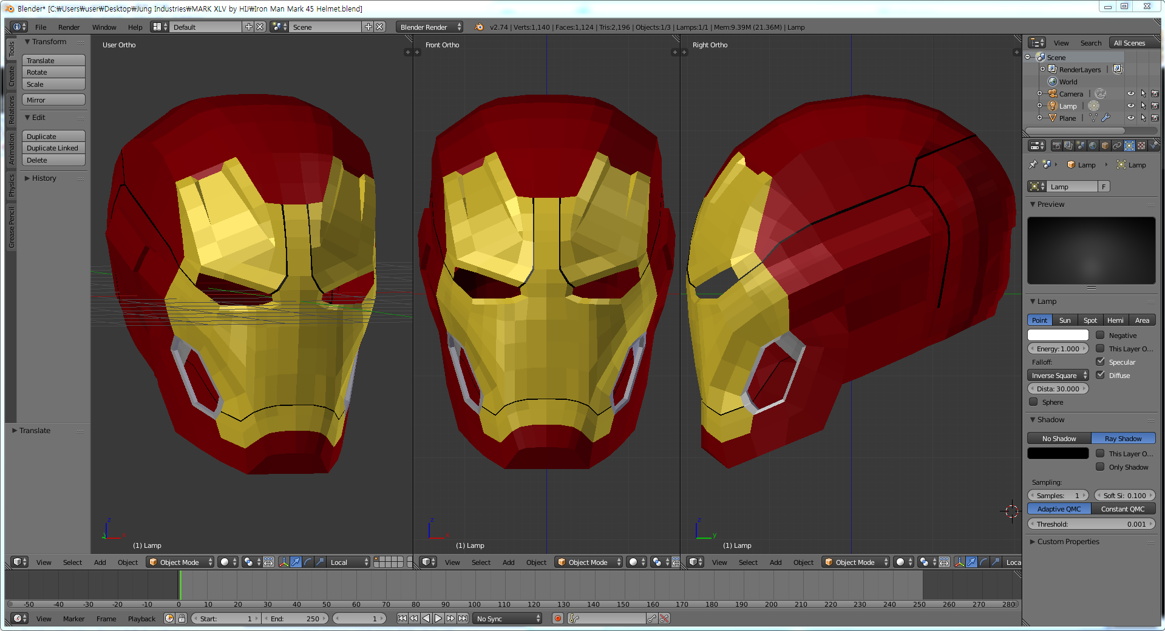Hide the Lamp with its eye icon
Viewport: 1165px width, 631px height.
[x=1130, y=106]
